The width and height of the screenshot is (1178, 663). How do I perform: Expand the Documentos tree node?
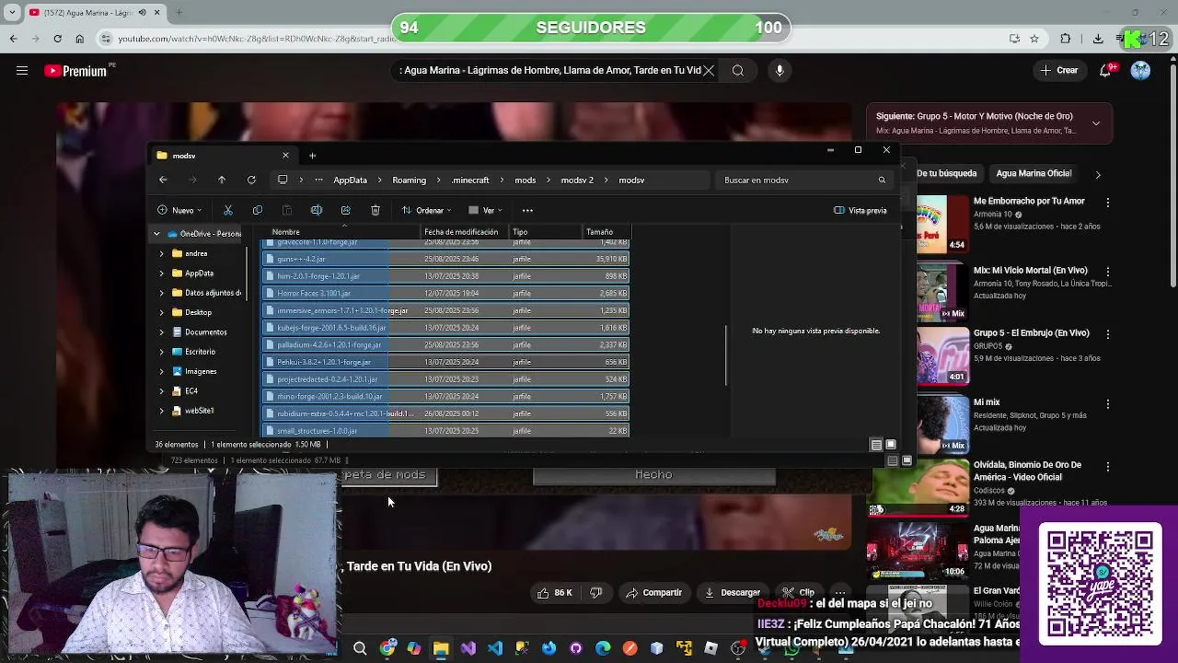162,331
